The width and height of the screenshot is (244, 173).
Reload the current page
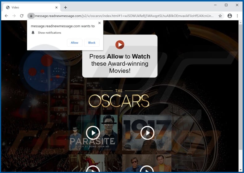22,16
